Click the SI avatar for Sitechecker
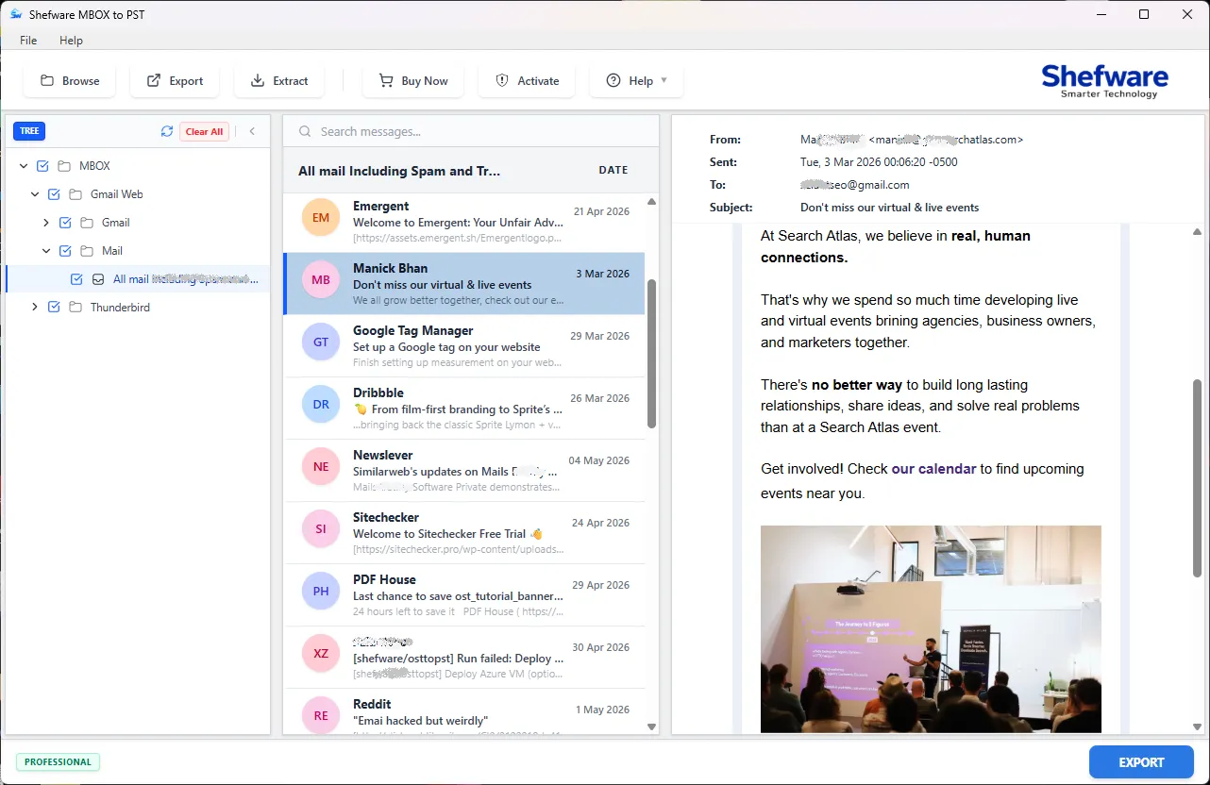Screen dimensions: 1210x785 [x=321, y=528]
